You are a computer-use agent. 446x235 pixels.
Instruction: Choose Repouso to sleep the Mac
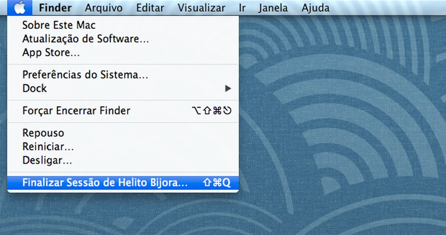click(123, 133)
